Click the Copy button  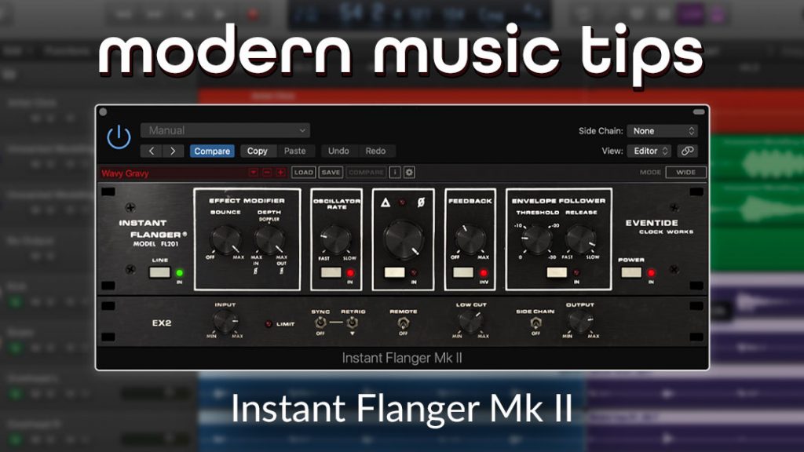click(258, 151)
